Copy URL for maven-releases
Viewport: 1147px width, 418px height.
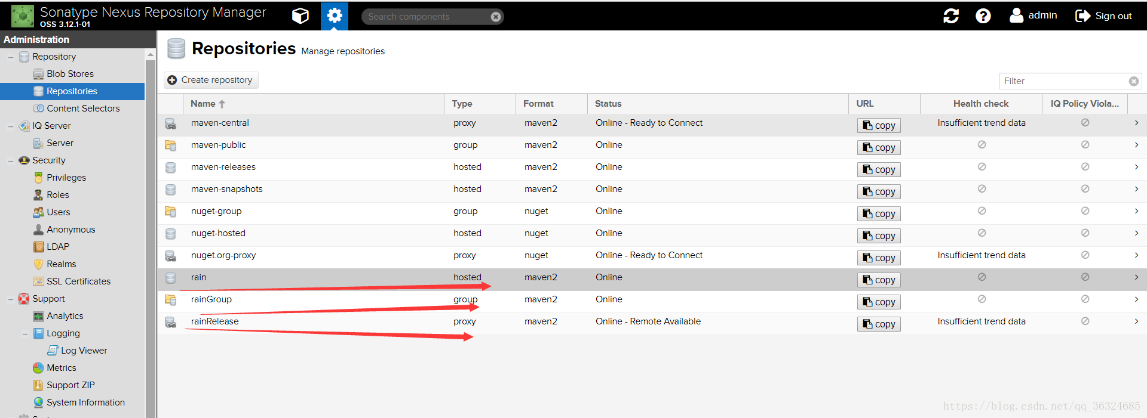click(879, 169)
